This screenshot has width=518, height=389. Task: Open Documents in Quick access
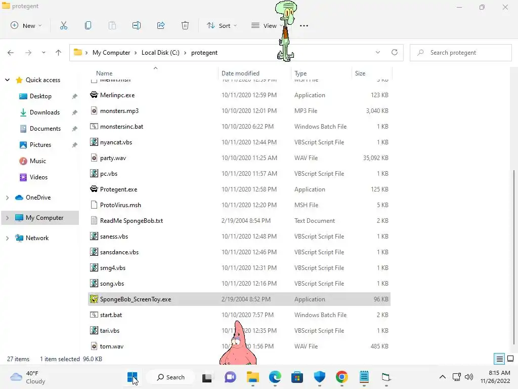40,129
